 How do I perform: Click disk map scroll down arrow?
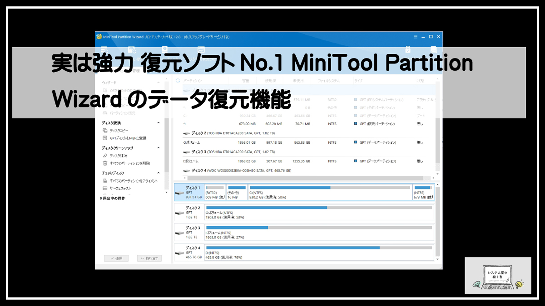coord(437,259)
